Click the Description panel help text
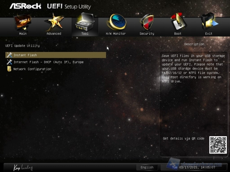This screenshot has width=230, height=172. coord(193,68)
